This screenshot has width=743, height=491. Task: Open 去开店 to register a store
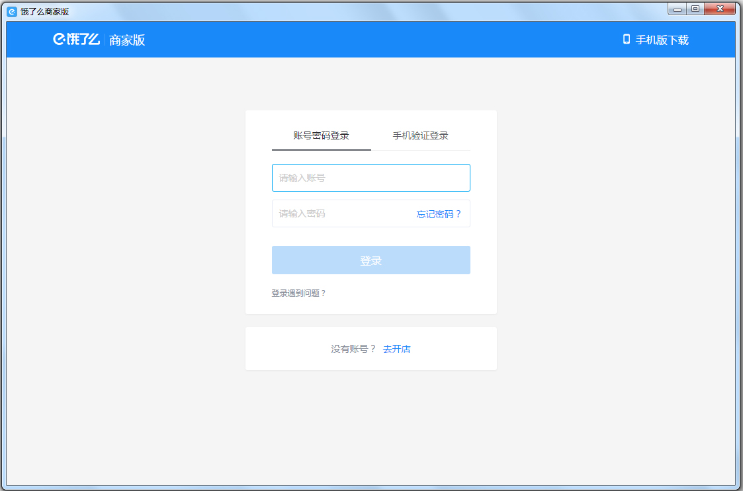[x=398, y=348]
